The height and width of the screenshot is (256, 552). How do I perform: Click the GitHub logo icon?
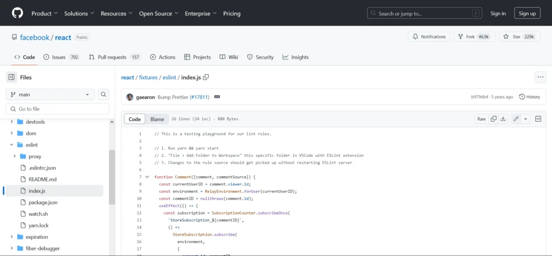point(18,13)
